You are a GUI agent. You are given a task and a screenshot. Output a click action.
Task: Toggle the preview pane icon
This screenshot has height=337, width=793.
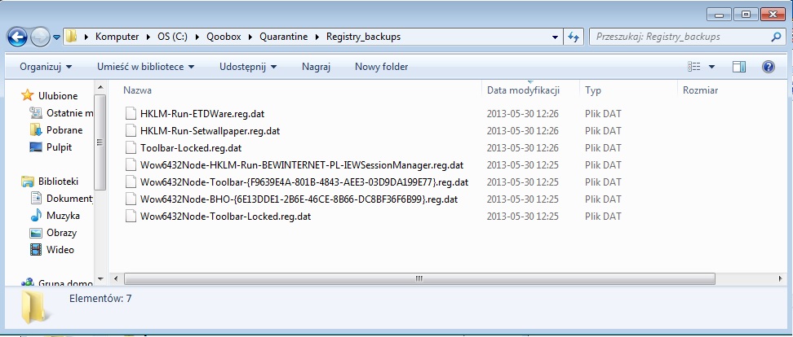coord(739,67)
